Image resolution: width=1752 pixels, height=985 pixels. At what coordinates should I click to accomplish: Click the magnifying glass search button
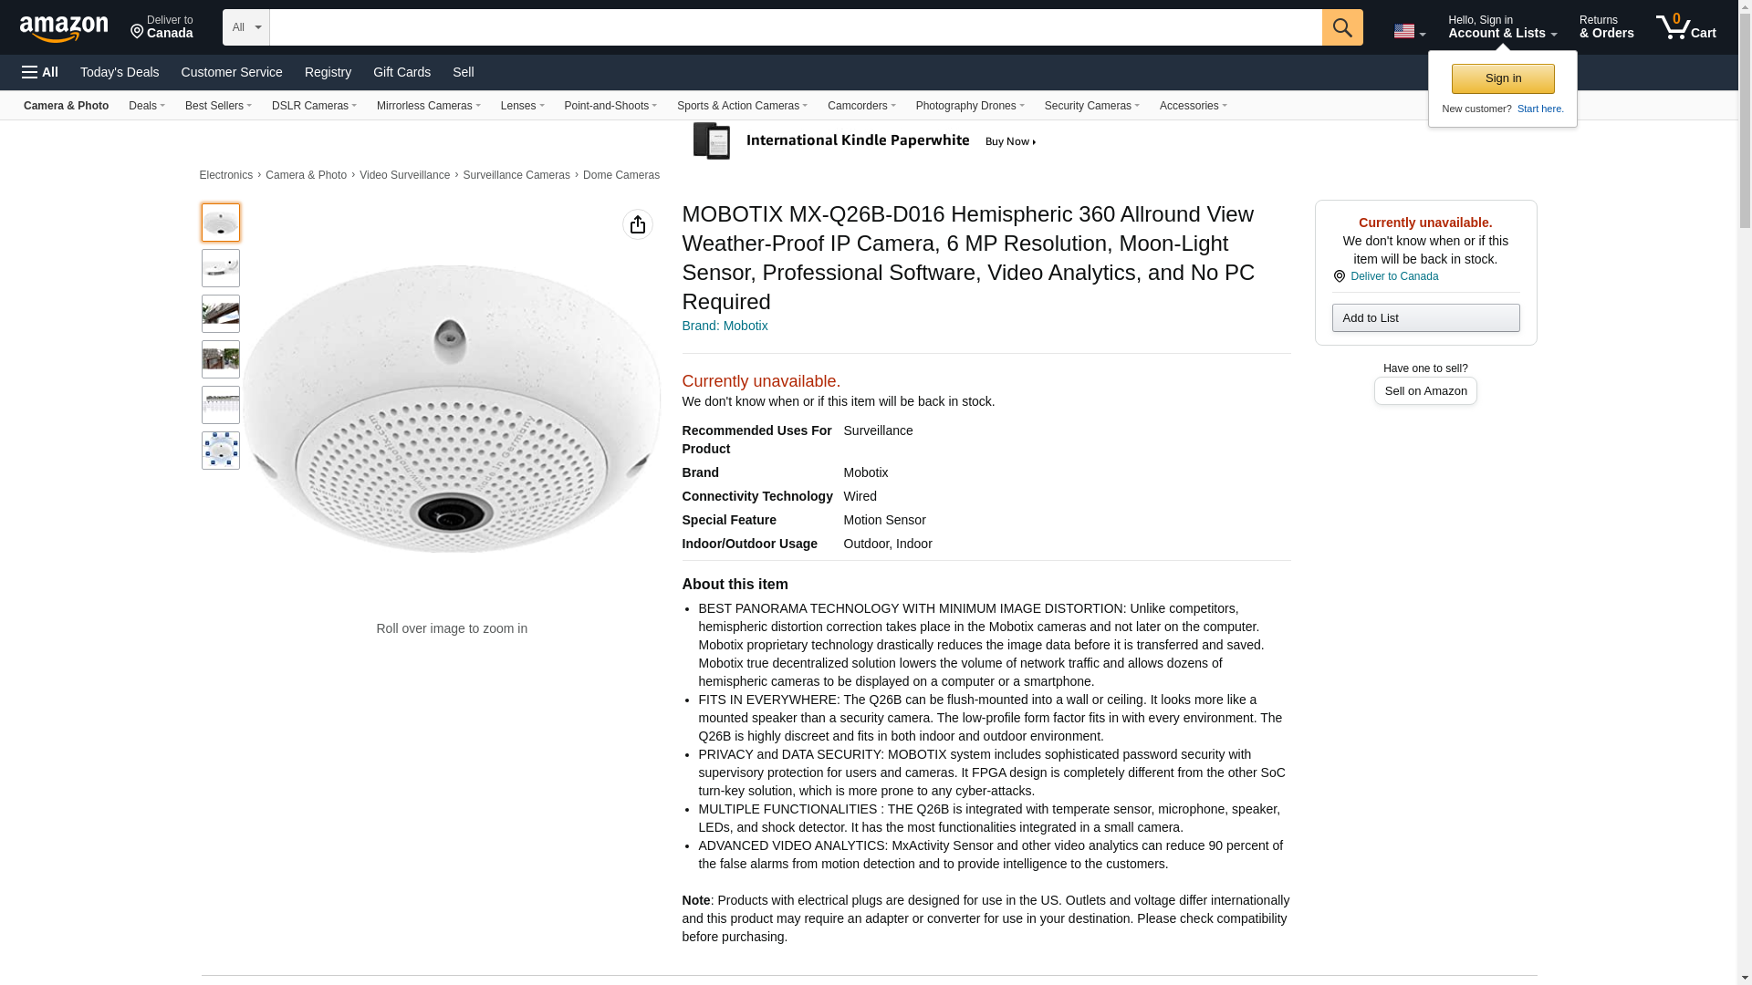point(1341,27)
